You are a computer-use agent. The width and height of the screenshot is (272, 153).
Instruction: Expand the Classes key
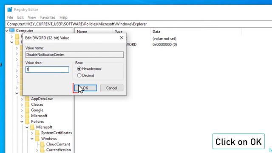pyautogui.click(x=22, y=105)
